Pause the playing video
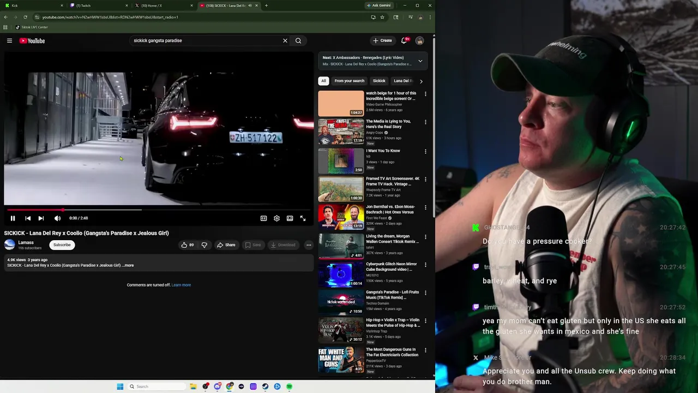698x393 pixels. coord(13,218)
